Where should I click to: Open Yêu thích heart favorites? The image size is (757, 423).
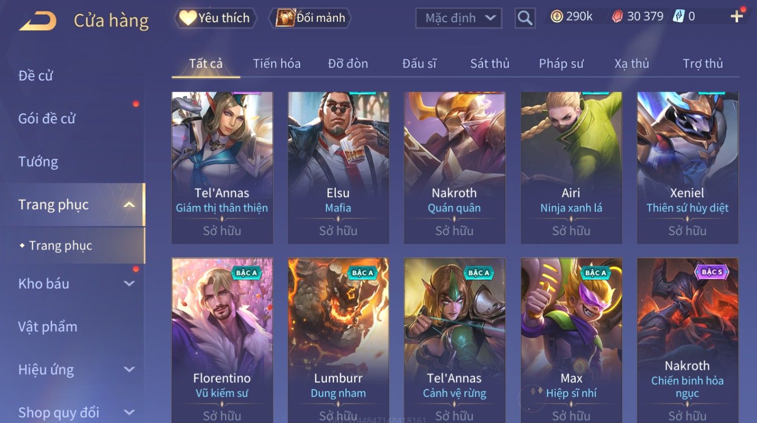(216, 18)
